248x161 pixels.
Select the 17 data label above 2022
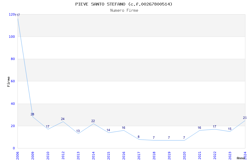point(214,126)
